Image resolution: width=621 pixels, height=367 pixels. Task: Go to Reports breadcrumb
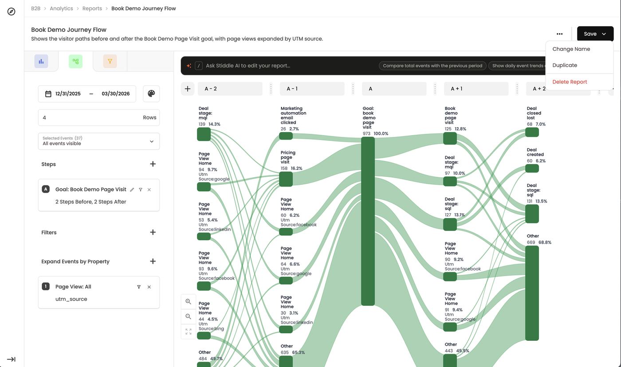(x=92, y=8)
